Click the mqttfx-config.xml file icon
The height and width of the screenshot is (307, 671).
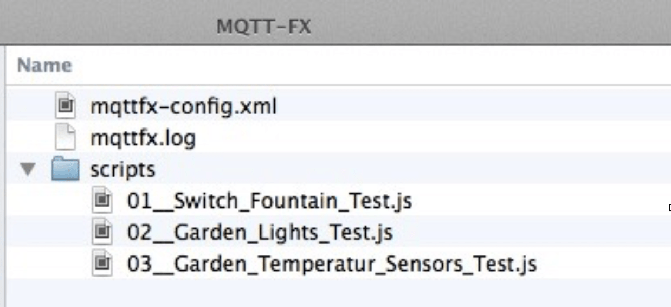[66, 106]
